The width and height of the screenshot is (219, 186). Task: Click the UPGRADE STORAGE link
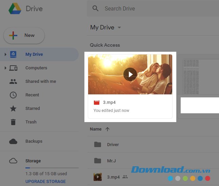45,181
